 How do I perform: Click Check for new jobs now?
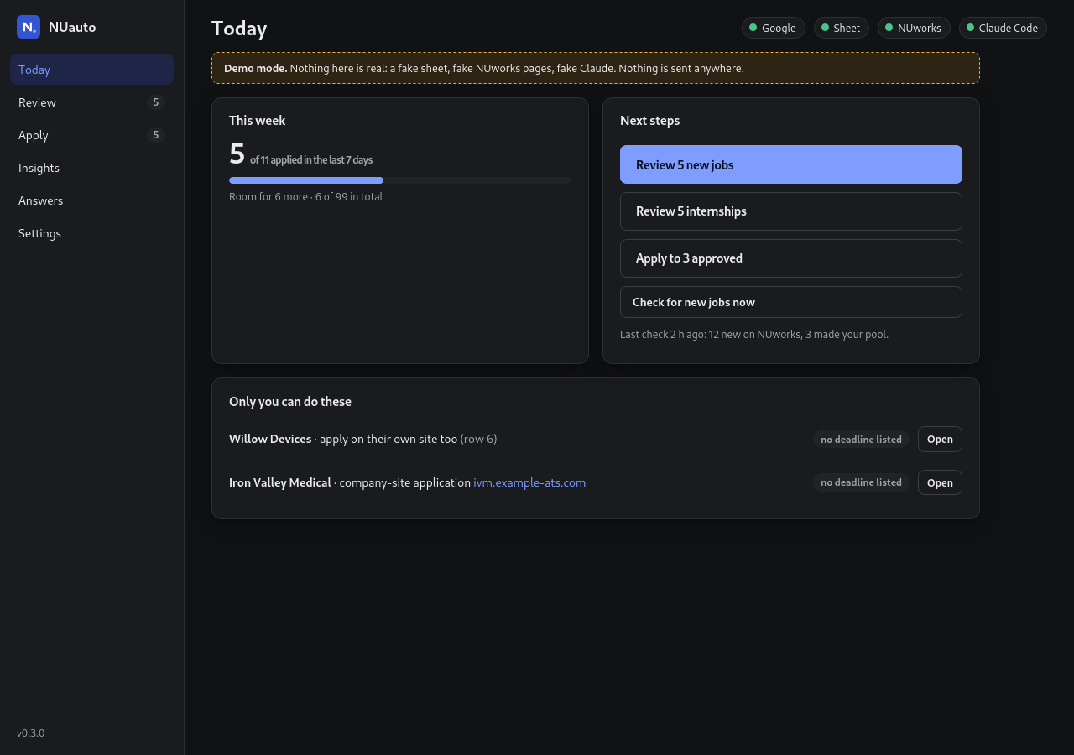pyautogui.click(x=791, y=302)
